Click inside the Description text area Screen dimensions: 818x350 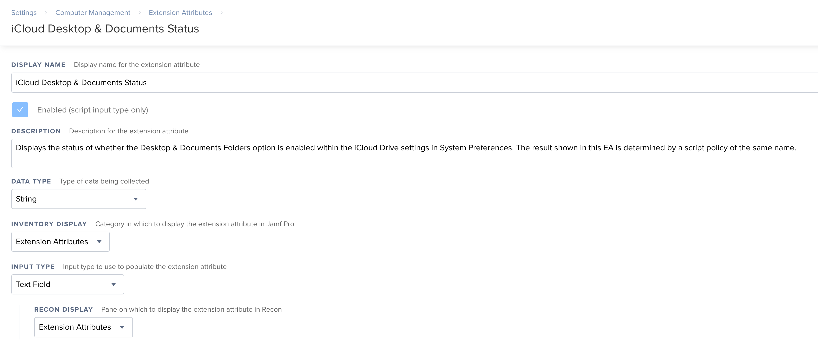pos(415,153)
